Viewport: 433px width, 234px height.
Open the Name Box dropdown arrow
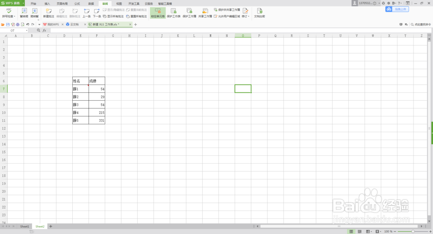point(26,30)
